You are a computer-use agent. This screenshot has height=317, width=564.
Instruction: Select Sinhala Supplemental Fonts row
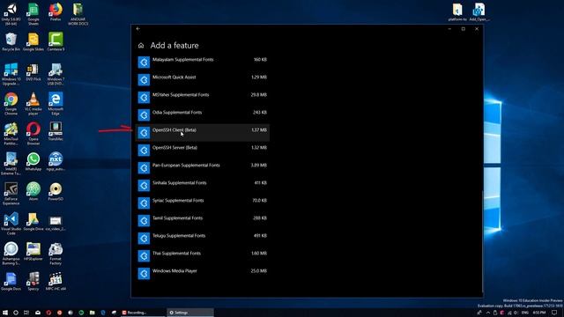tap(203, 186)
